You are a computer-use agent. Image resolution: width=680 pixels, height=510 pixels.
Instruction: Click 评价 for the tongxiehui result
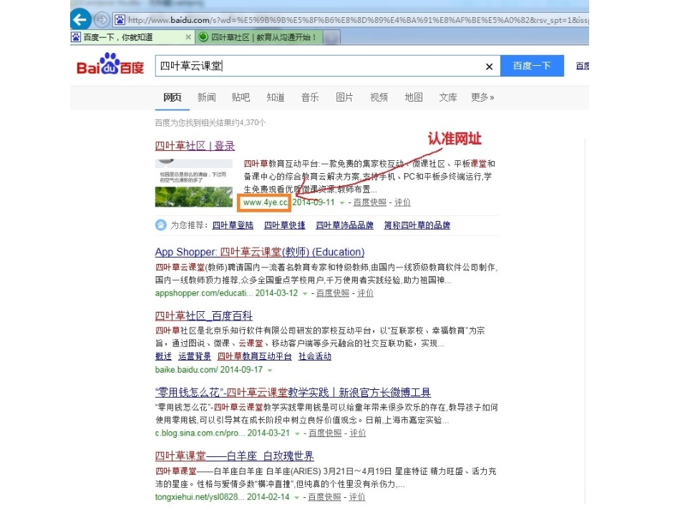[357, 497]
